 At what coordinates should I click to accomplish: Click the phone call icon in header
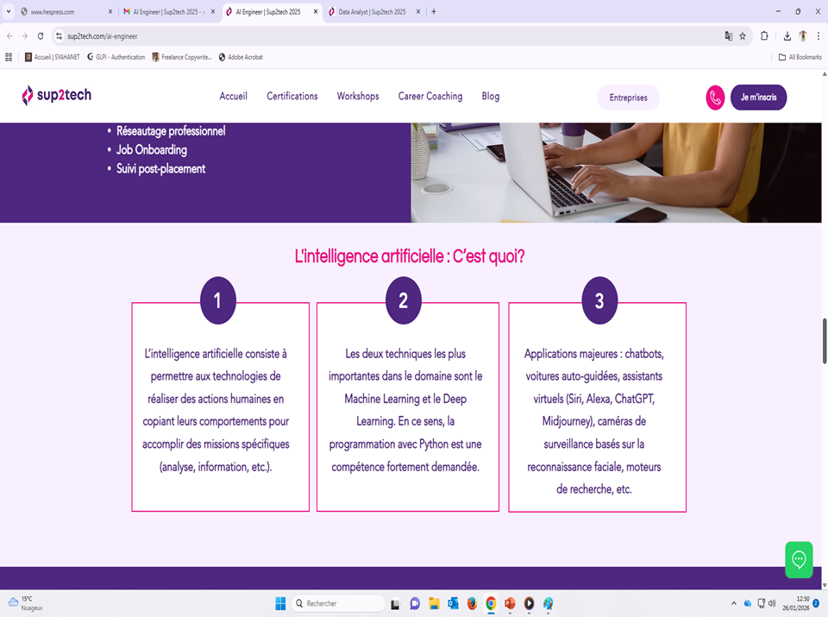click(x=715, y=98)
